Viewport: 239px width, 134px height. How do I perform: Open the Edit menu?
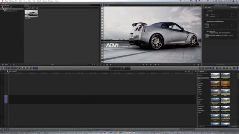click(x=21, y=1)
